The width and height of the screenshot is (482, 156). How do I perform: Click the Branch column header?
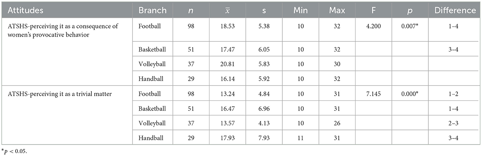152,10
